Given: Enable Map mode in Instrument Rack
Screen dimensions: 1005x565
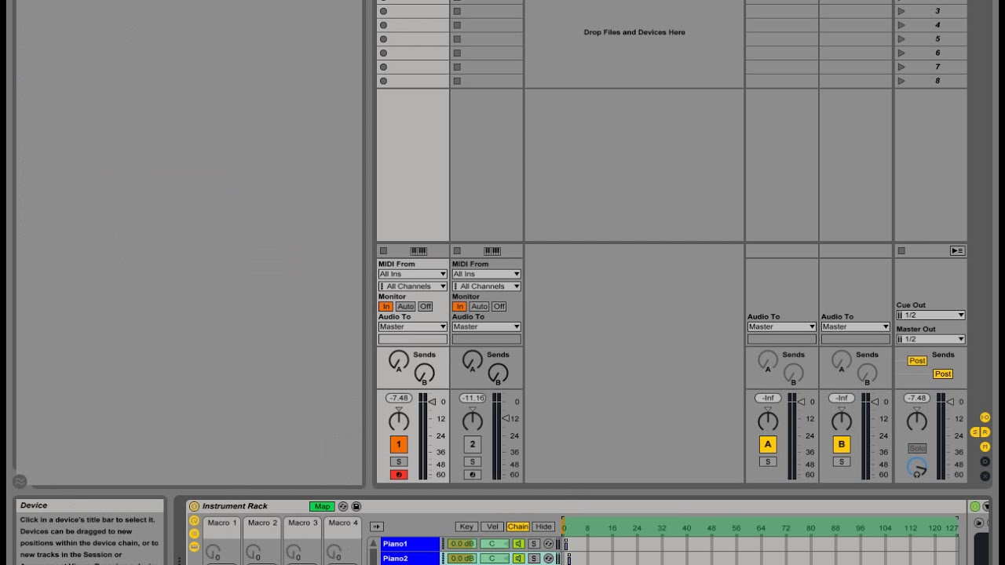Looking at the screenshot, I should (322, 506).
